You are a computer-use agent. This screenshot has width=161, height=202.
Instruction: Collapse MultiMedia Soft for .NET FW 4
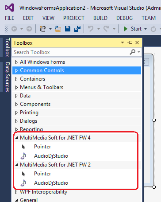pos(16,138)
